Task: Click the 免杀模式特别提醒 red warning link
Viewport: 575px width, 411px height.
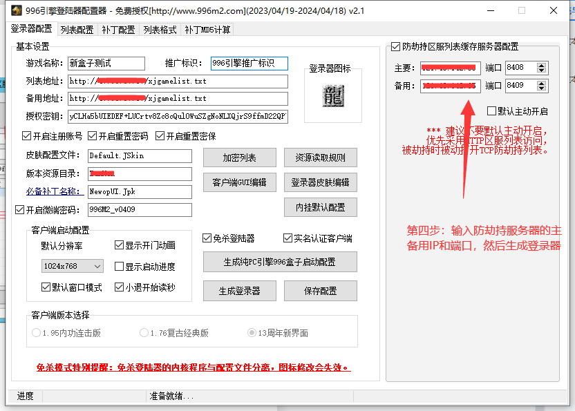Action: [193, 367]
